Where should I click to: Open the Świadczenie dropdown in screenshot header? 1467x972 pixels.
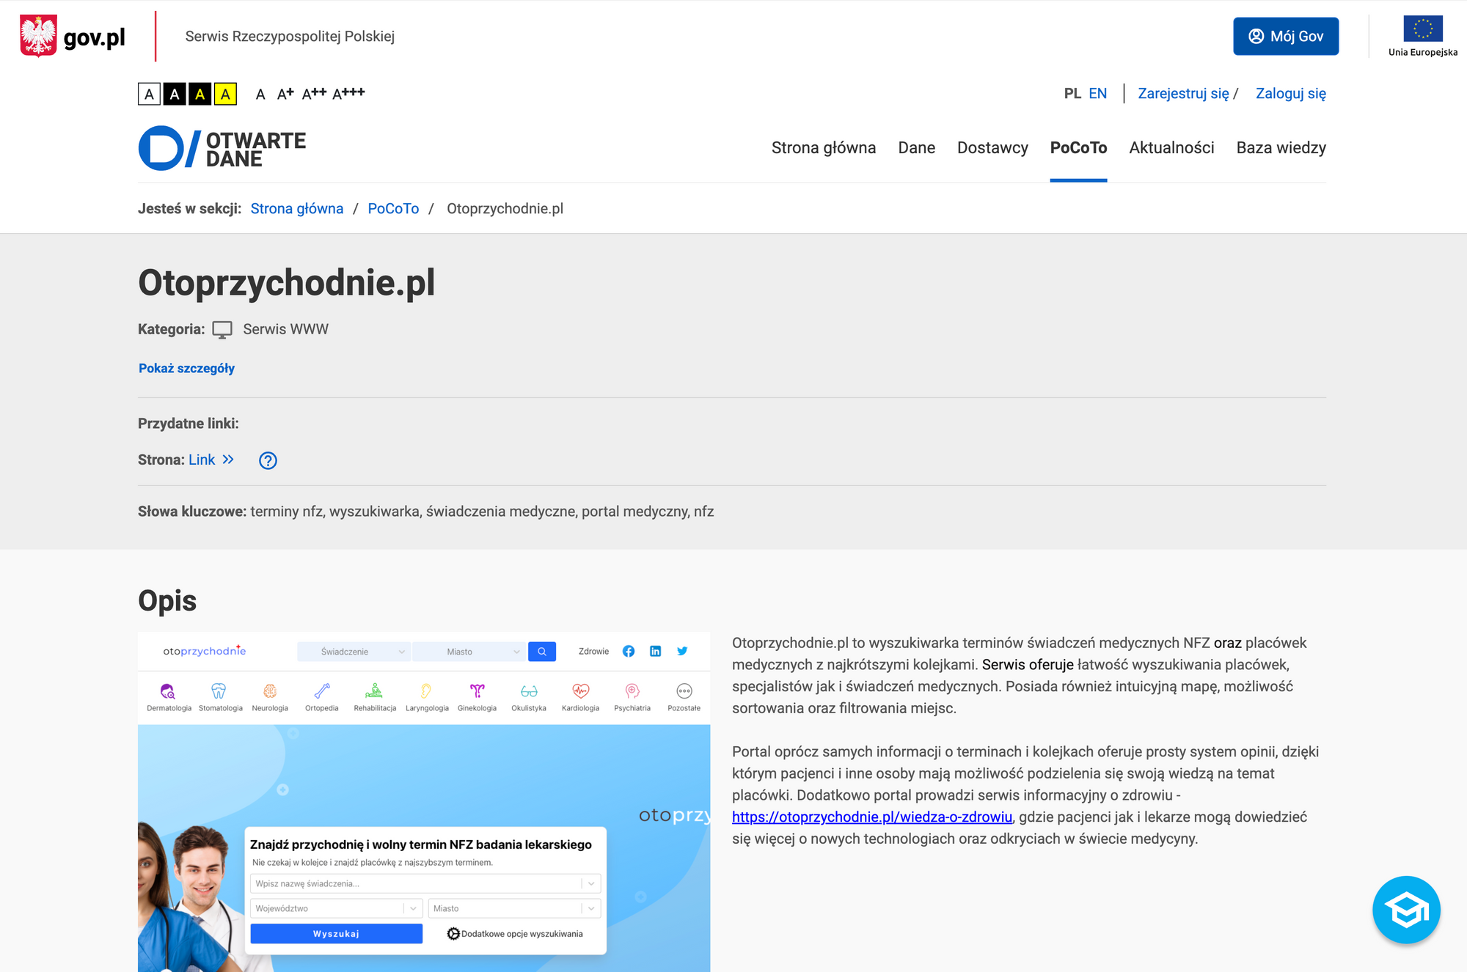tap(354, 652)
